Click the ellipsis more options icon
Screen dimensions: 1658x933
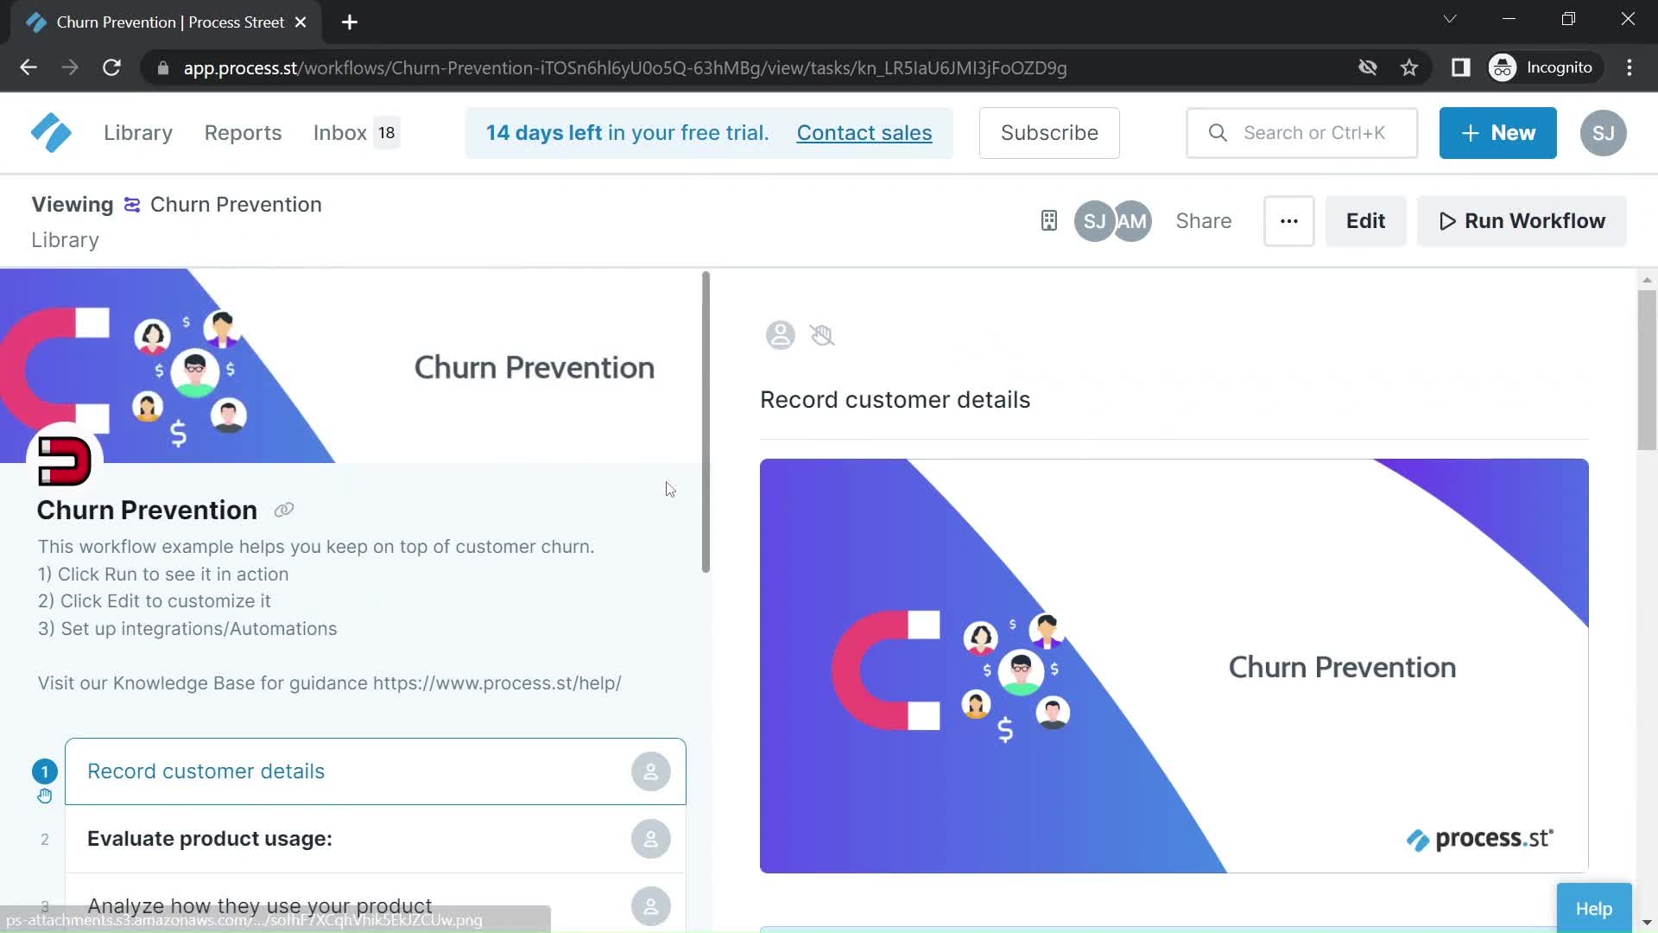[x=1288, y=221]
